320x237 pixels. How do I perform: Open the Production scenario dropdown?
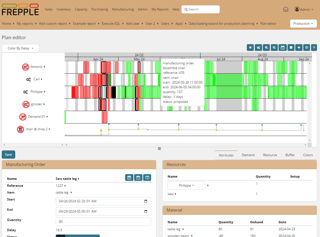(x=303, y=23)
